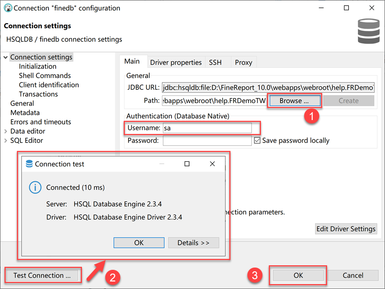Click the Browse ... button
This screenshot has width=385, height=289.
pos(294,101)
